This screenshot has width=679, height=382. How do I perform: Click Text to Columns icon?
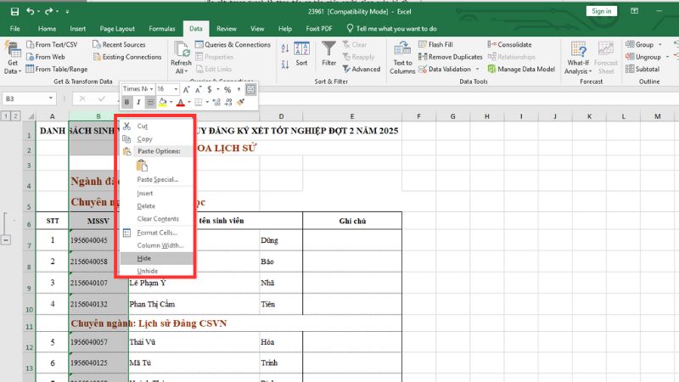(x=402, y=53)
